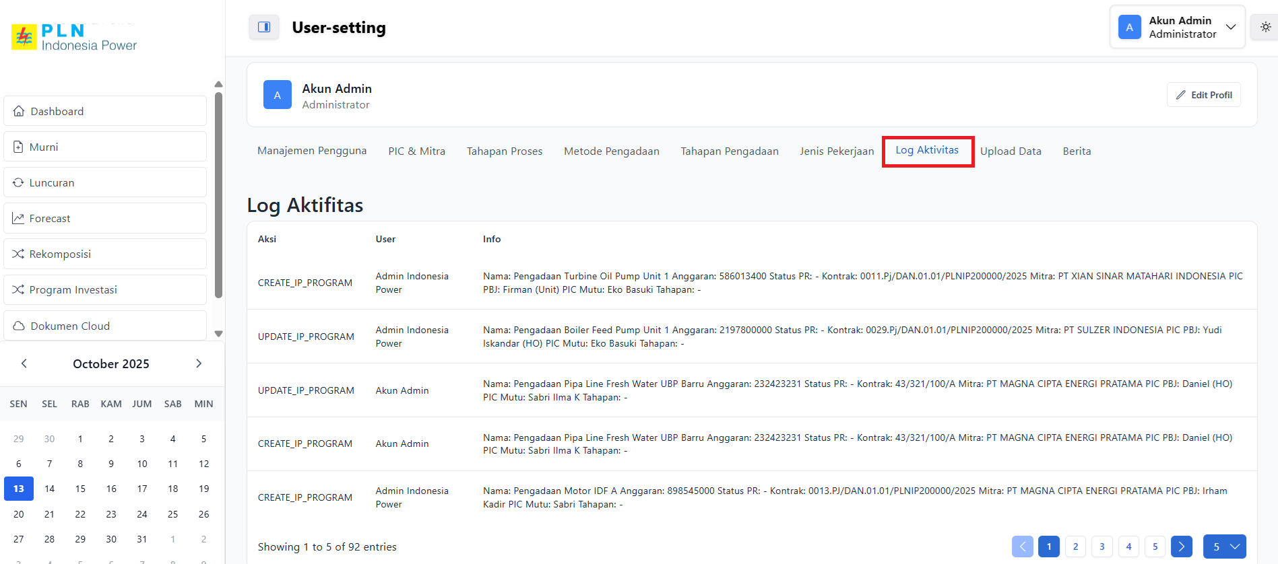The height and width of the screenshot is (564, 1278).
Task: Click the sidebar vertical scrollbar
Action: (x=218, y=195)
